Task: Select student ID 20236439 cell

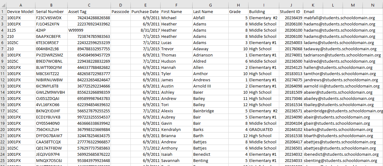Action: pos(291,18)
